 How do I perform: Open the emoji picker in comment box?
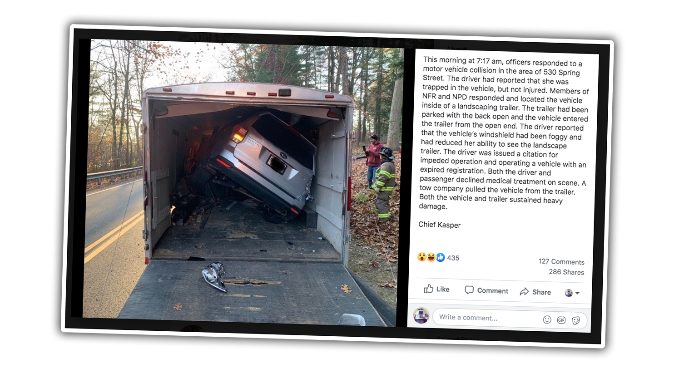coord(547,319)
